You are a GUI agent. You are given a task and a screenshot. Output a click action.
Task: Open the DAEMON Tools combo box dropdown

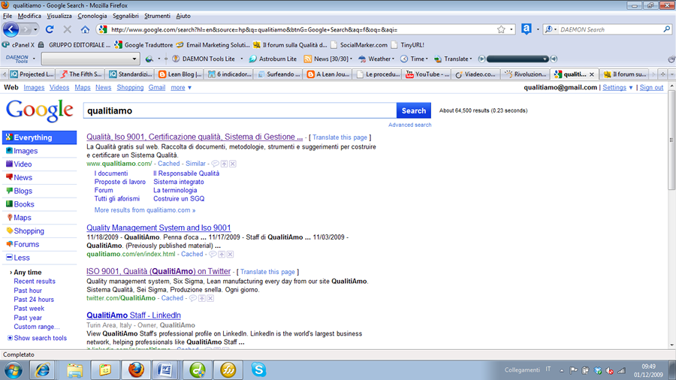[134, 59]
